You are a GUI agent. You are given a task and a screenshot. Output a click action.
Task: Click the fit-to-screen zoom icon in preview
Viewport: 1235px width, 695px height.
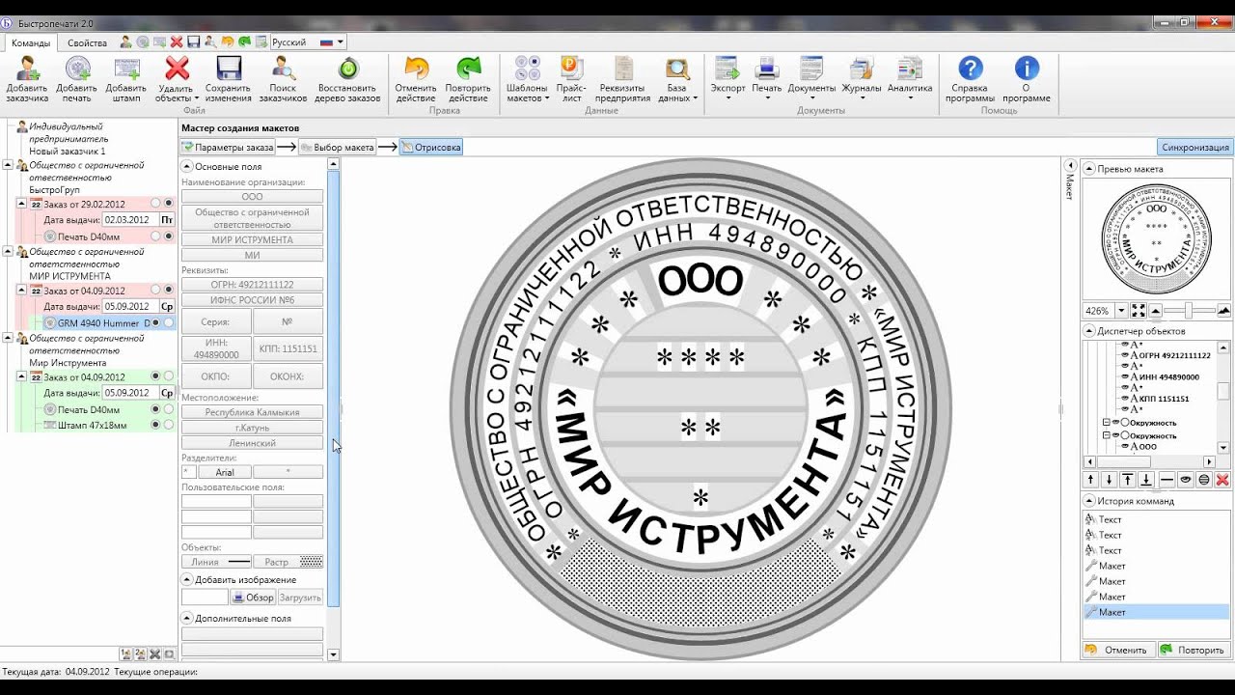pyautogui.click(x=1139, y=311)
